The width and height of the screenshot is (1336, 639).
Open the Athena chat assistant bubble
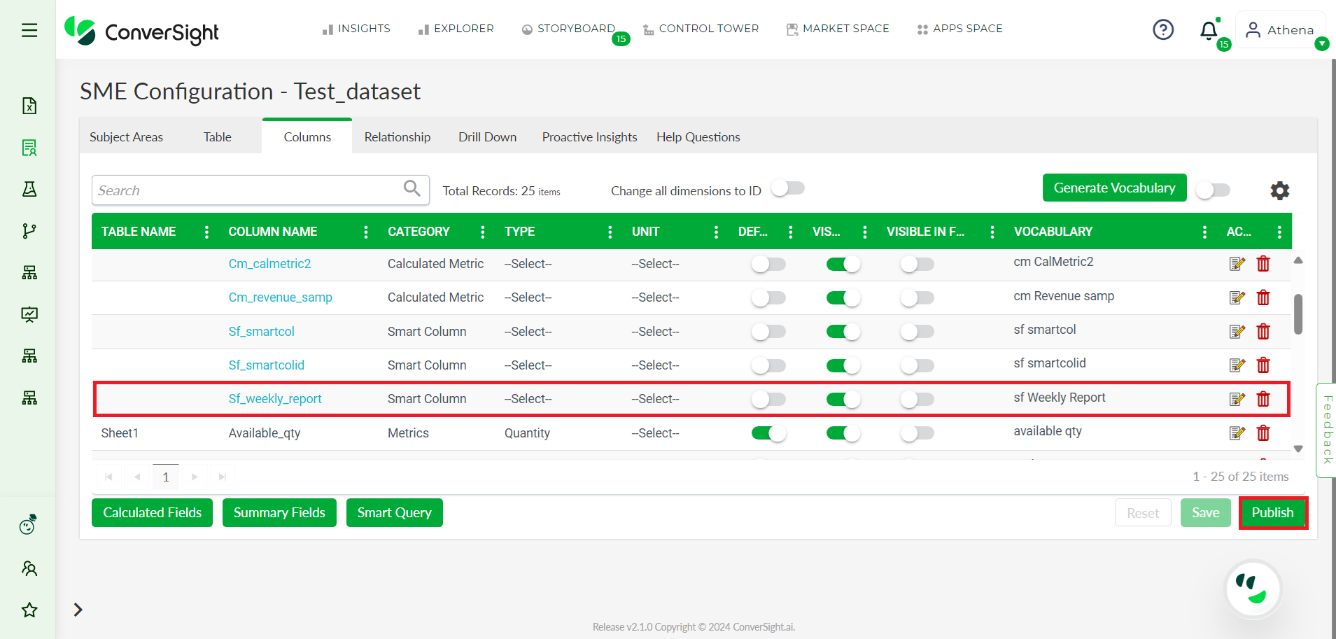coord(1253,589)
